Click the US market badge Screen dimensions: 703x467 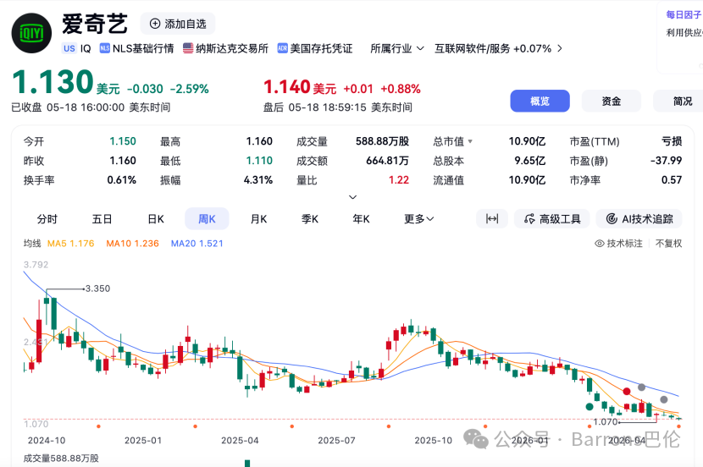pos(69,48)
